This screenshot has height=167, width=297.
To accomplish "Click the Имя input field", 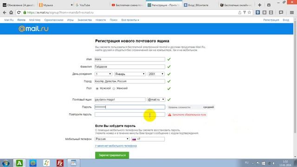I will tap(130, 59).
